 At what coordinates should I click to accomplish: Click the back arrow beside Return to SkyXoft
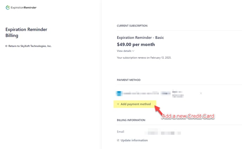6,46
